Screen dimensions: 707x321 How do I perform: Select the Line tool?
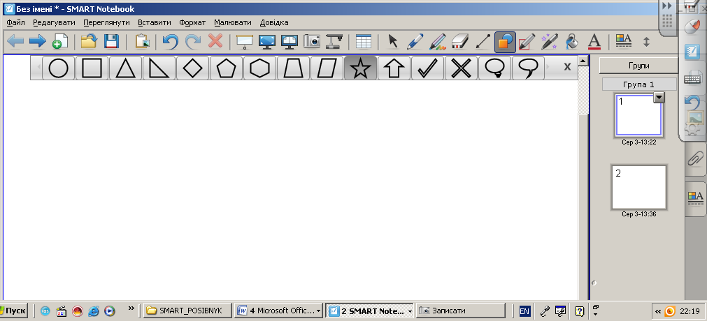tap(483, 42)
